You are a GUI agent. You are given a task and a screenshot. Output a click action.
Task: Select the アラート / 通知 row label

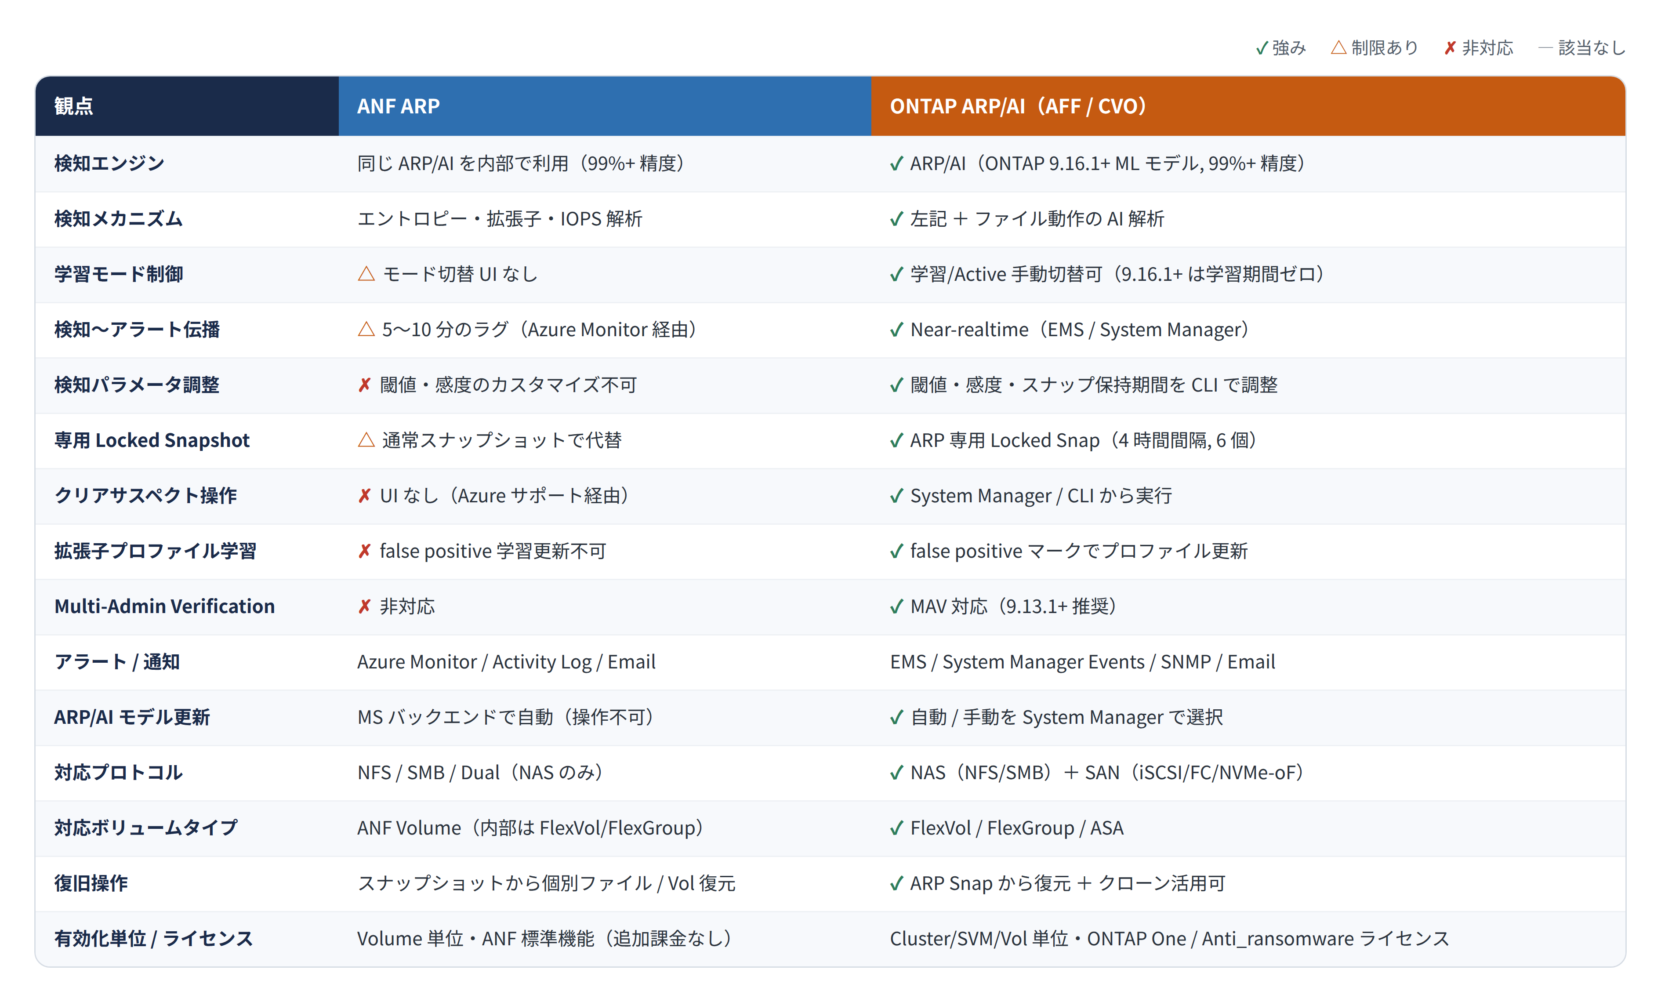pos(117,661)
